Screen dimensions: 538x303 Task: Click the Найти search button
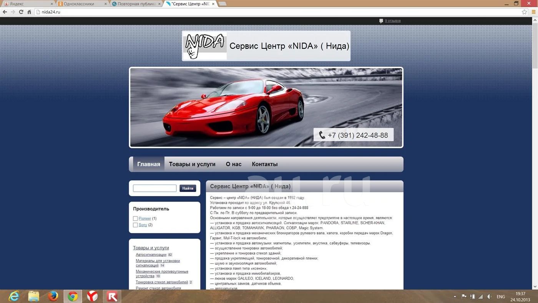[188, 188]
